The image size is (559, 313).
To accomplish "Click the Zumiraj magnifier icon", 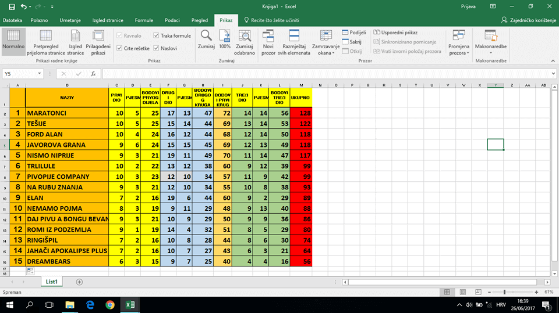I will click(x=206, y=36).
